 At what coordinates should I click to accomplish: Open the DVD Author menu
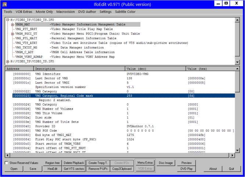coord(88,12)
